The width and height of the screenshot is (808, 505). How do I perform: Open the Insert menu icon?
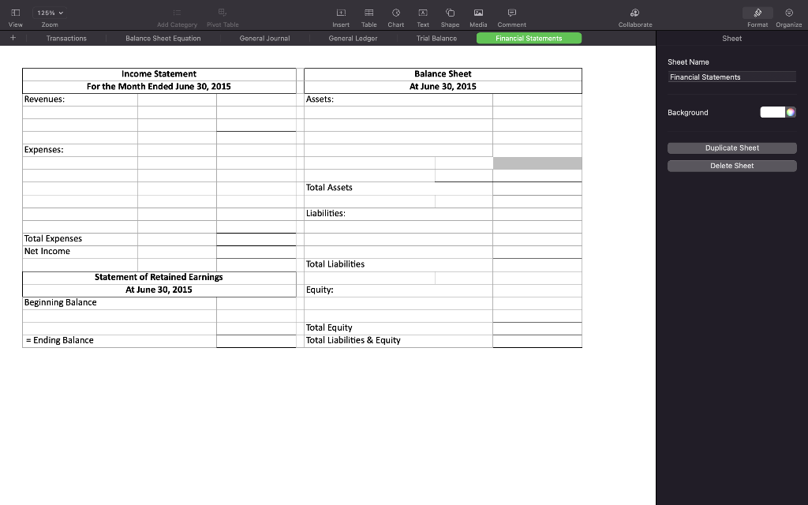click(341, 14)
